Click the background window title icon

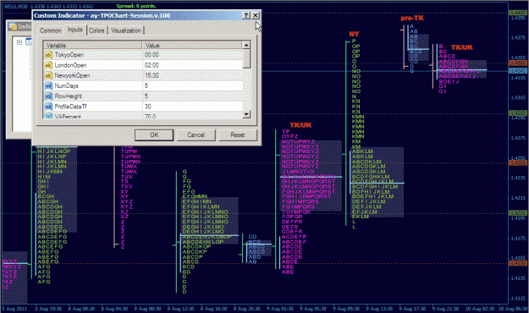tap(13, 26)
